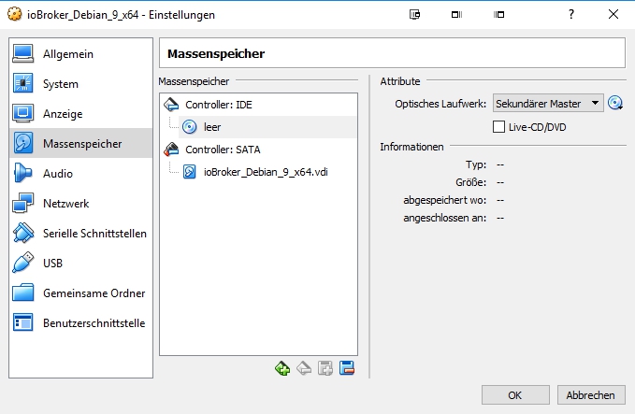Select the empty optical drive 'leer'

pyautogui.click(x=267, y=127)
